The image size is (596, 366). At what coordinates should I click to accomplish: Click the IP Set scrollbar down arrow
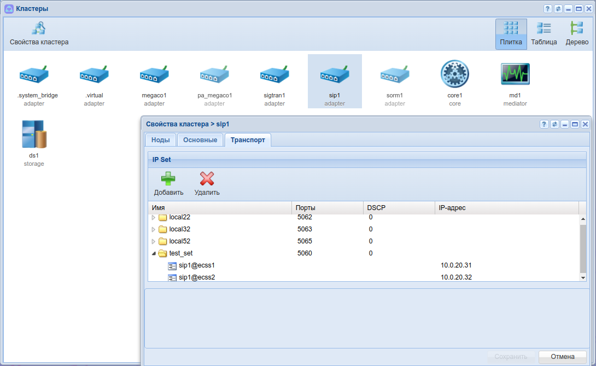tap(582, 278)
